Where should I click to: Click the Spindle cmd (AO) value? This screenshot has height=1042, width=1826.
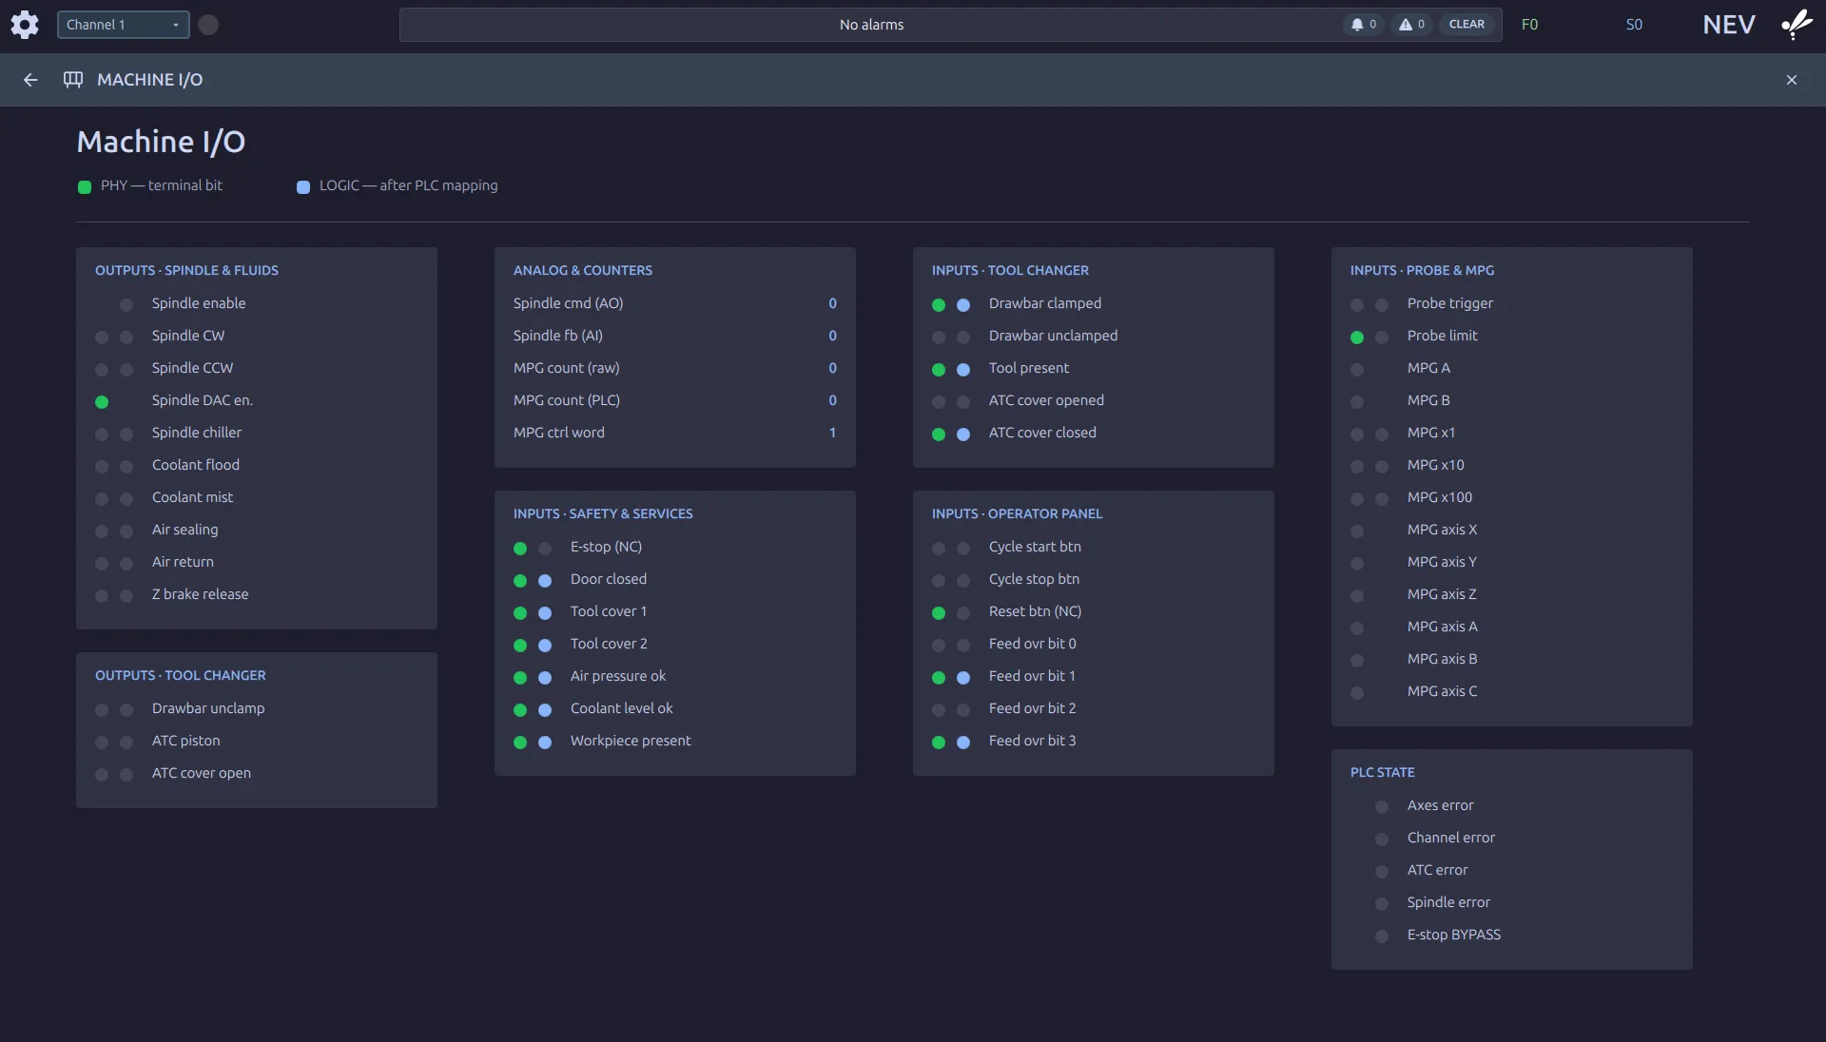(x=832, y=303)
